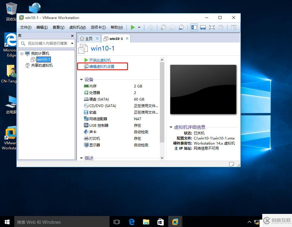Toggle the library sidebar view icon
Screen dimensions: 292x227
pyautogui.click(x=194, y=27)
